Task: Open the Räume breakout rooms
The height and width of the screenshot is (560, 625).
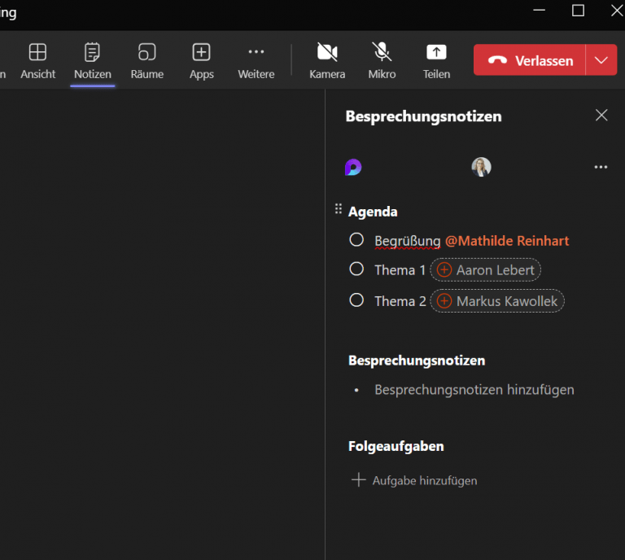Action: click(147, 61)
